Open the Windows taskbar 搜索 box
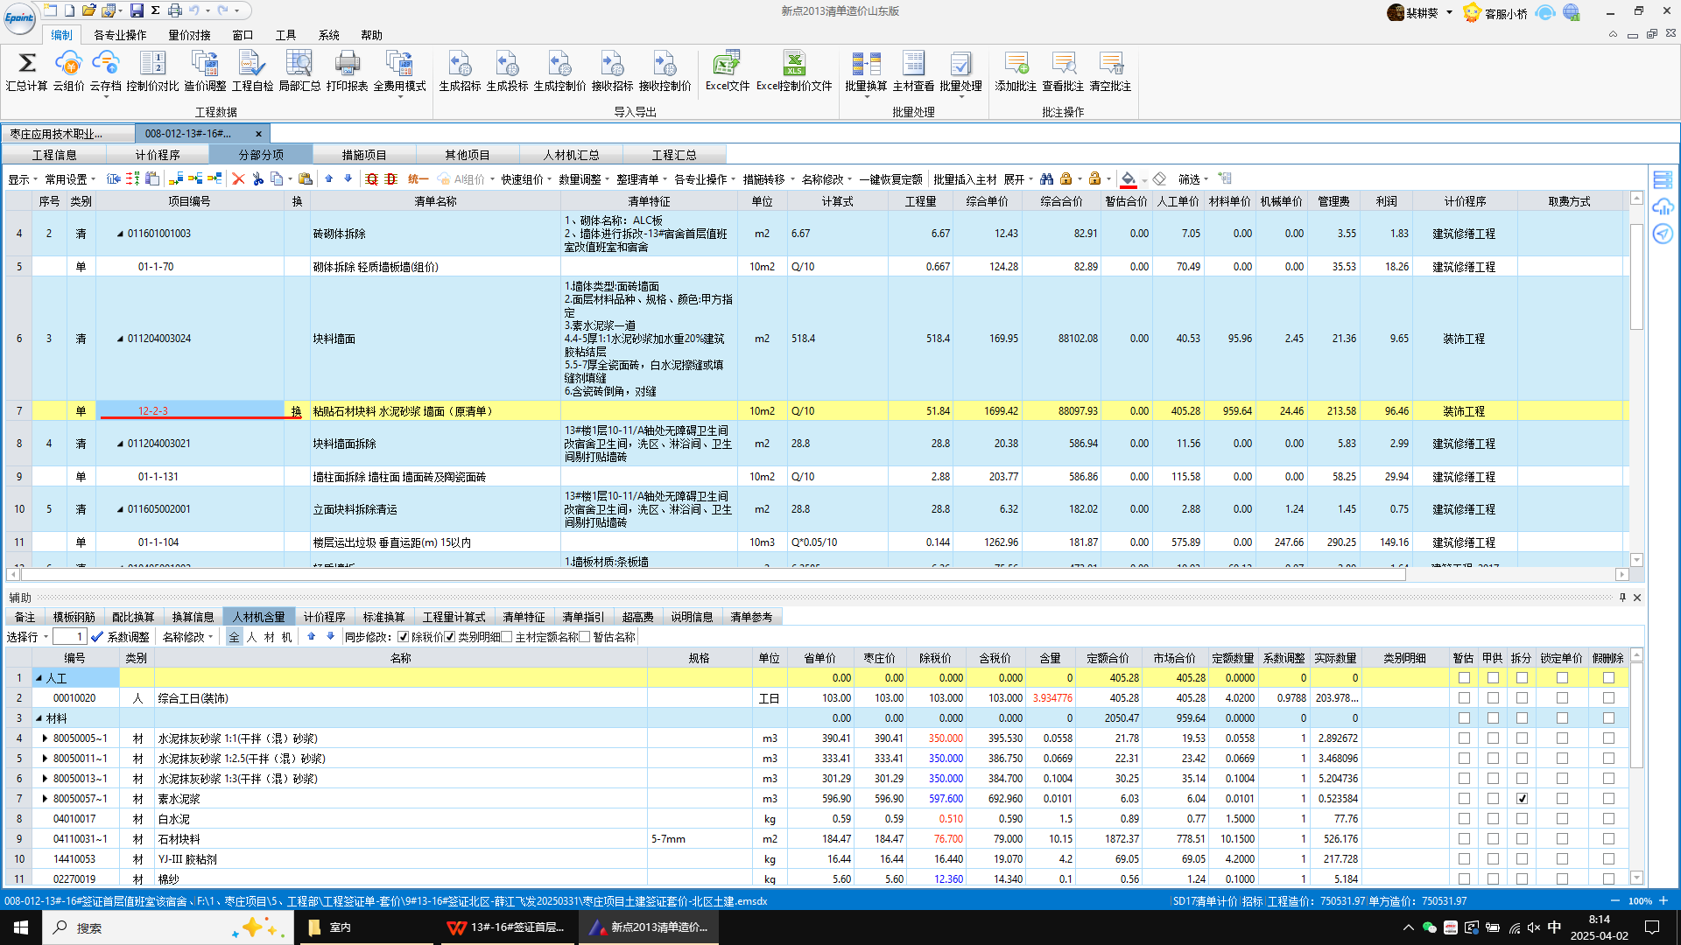This screenshot has width=1681, height=945. click(168, 927)
